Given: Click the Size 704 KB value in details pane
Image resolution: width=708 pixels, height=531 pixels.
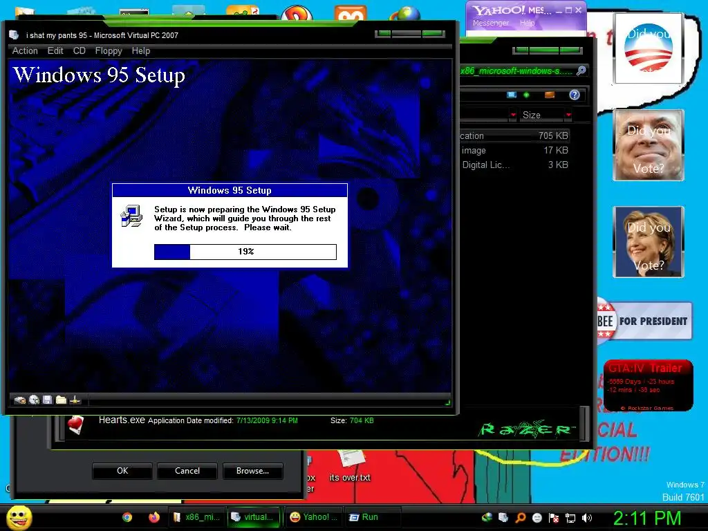Looking at the screenshot, I should point(362,421).
